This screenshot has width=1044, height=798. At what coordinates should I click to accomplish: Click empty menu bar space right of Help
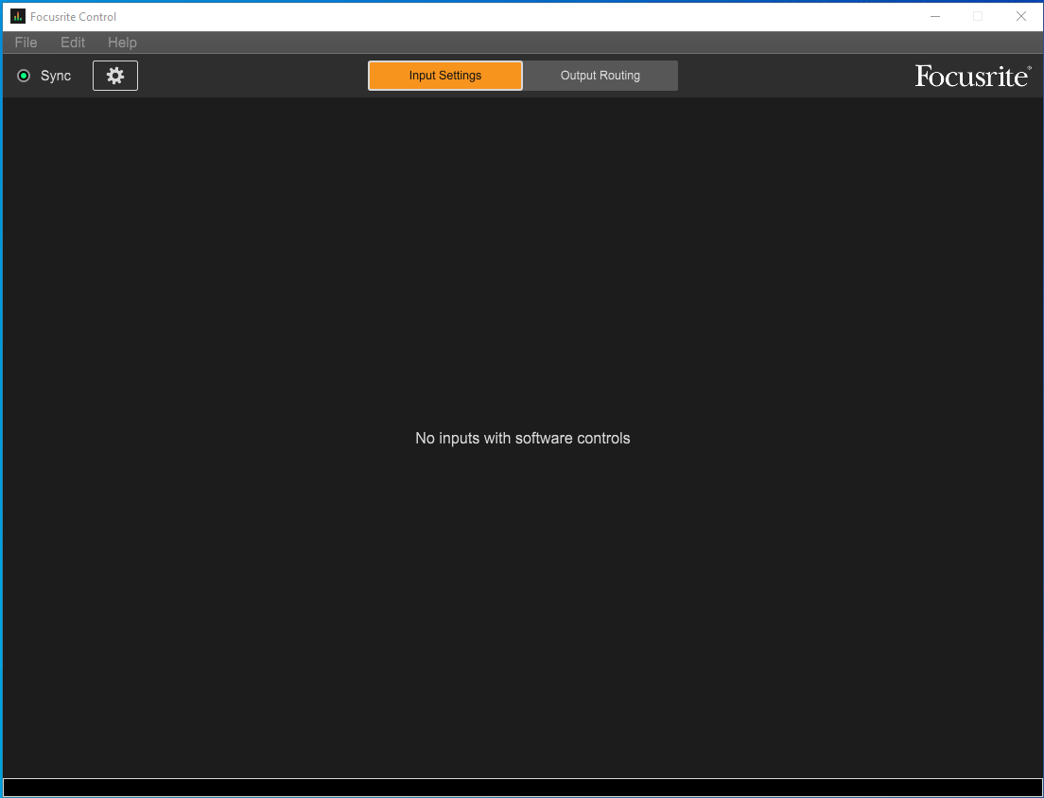567,43
